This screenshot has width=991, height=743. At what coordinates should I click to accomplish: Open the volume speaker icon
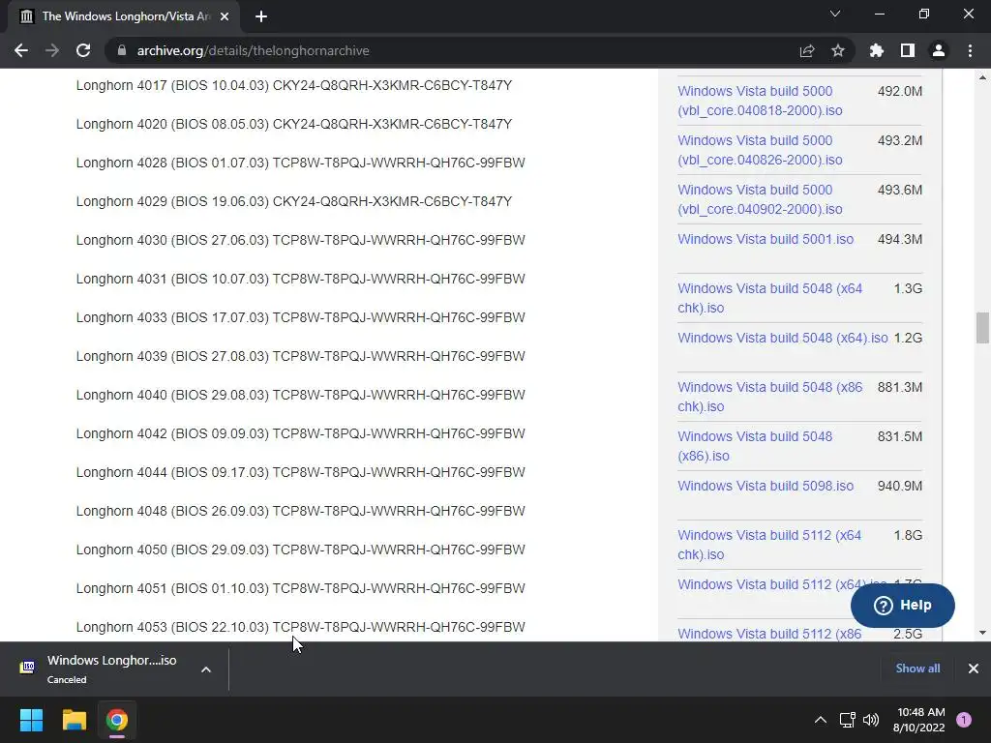(x=871, y=720)
